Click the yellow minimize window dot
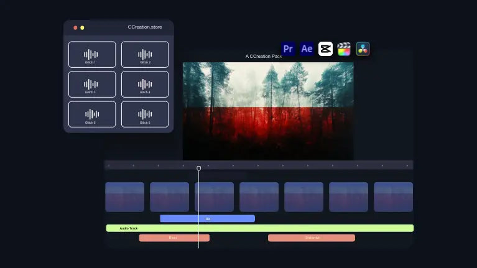Image resolution: width=477 pixels, height=268 pixels. (x=82, y=27)
